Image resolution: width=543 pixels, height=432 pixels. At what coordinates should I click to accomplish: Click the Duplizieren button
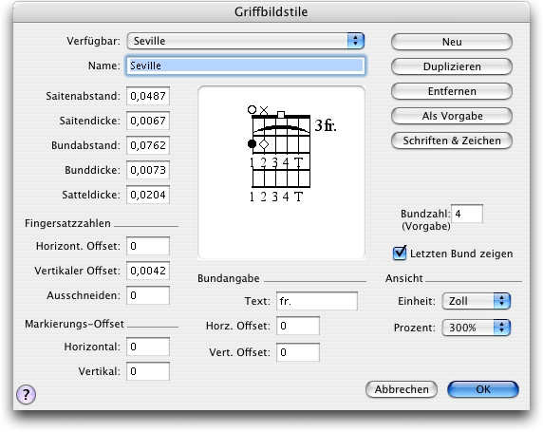(x=452, y=66)
